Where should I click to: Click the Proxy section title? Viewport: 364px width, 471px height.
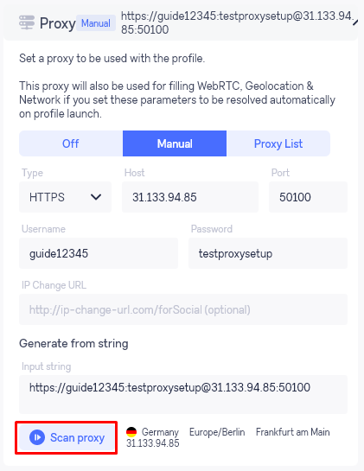57,23
